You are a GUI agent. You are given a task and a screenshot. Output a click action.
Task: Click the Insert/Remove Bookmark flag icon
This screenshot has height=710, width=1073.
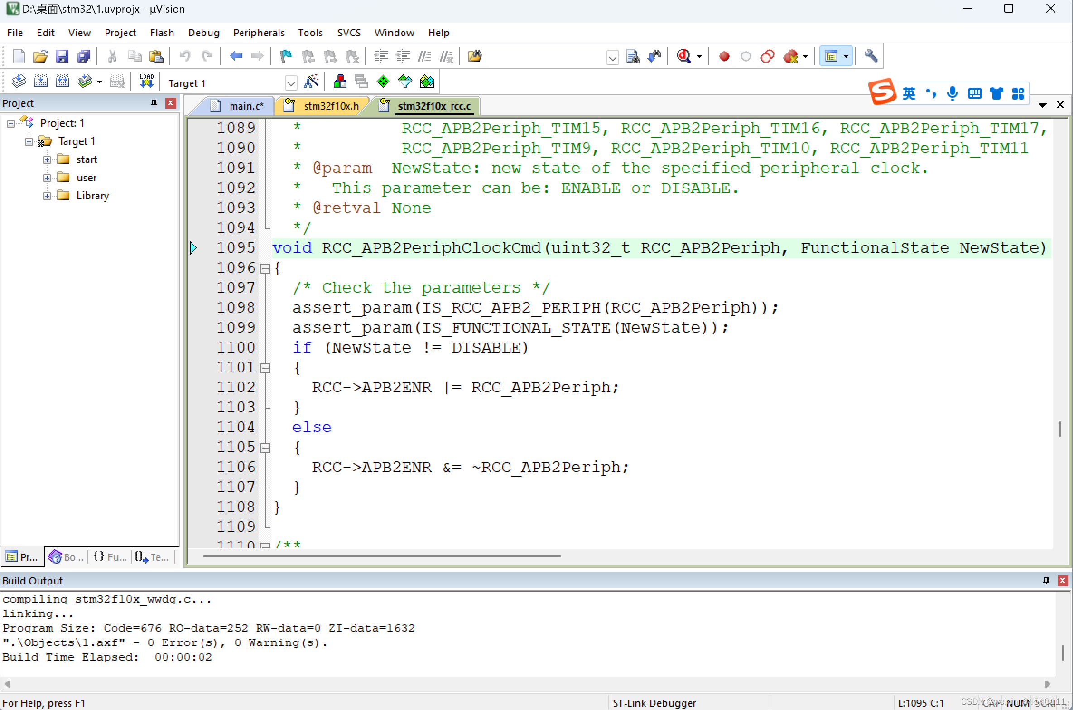point(285,56)
